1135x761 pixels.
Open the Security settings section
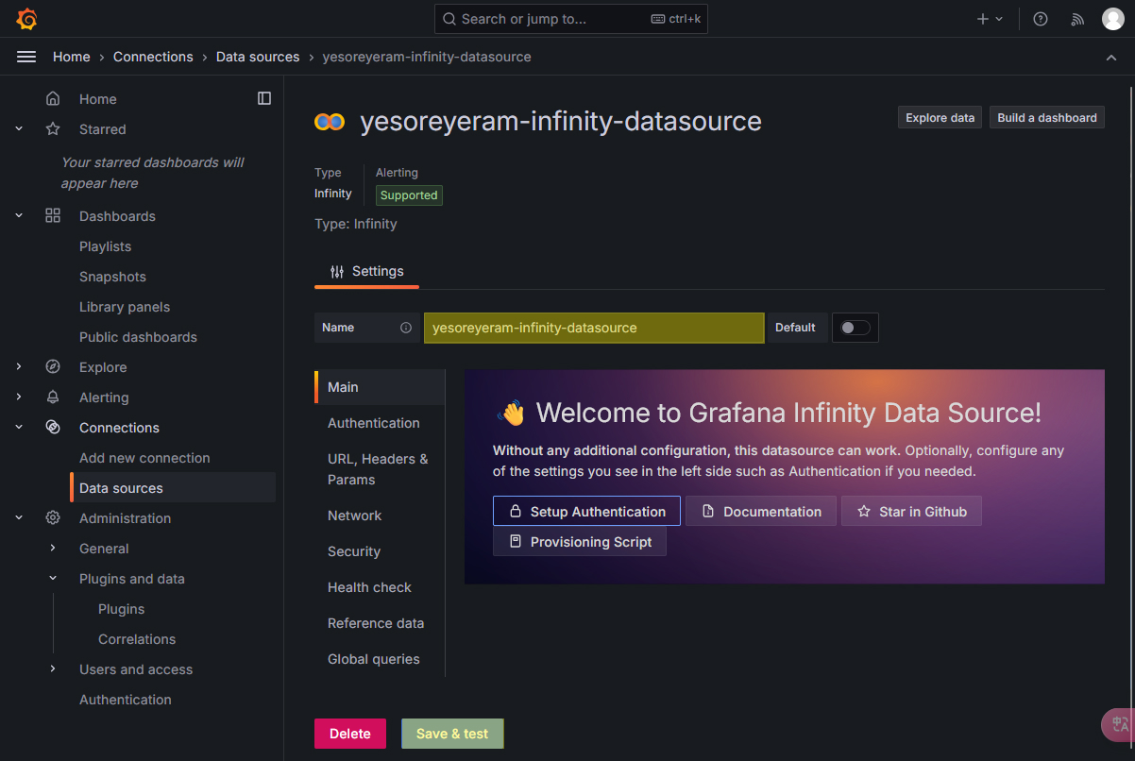point(380,551)
